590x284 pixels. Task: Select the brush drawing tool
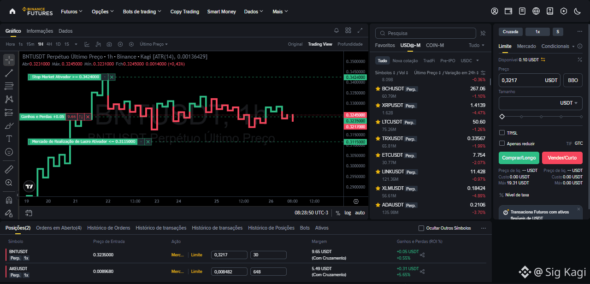point(9,125)
